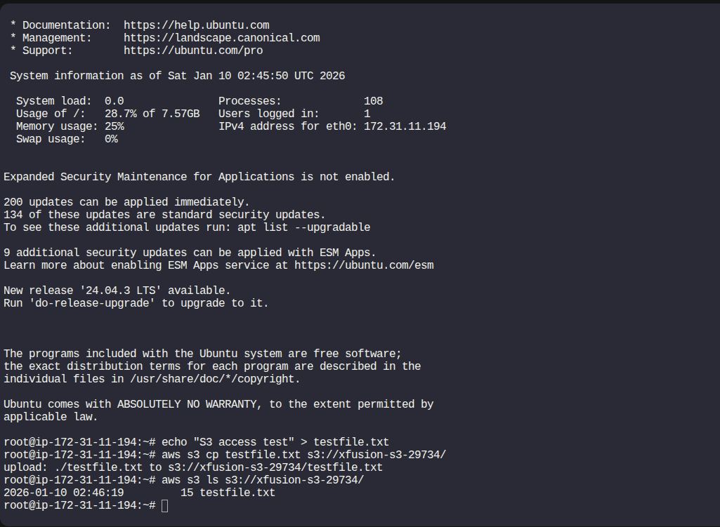Screen dimensions: 720x527
Task: Click testfile.txt in the s3 ls output
Action: pos(237,493)
